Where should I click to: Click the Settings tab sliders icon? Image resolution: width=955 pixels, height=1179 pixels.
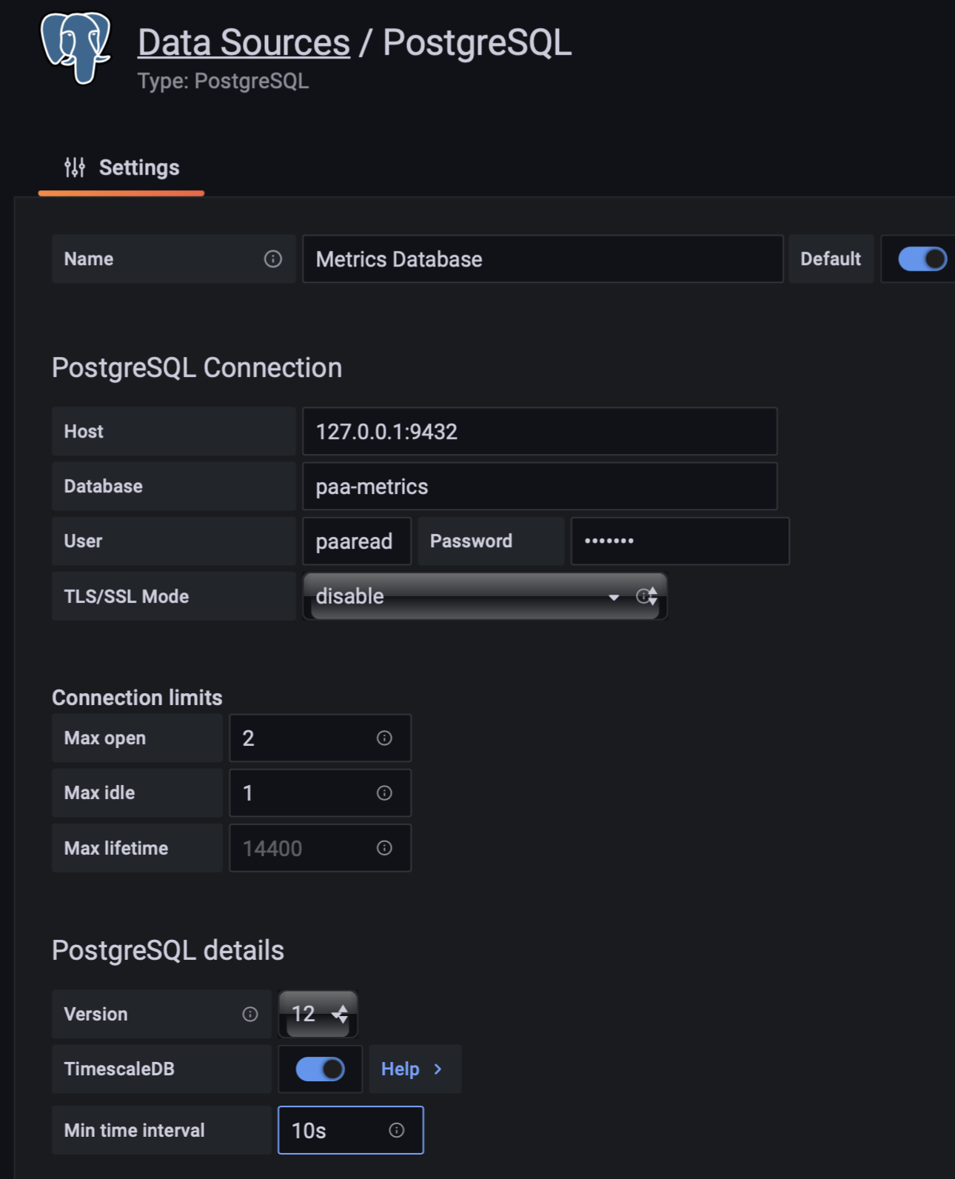[74, 168]
